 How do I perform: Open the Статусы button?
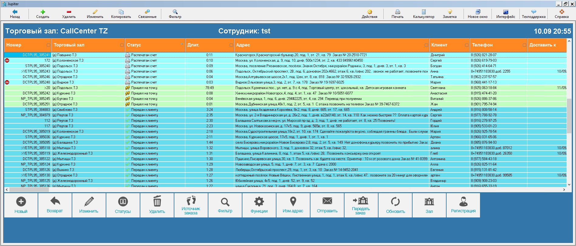click(123, 205)
